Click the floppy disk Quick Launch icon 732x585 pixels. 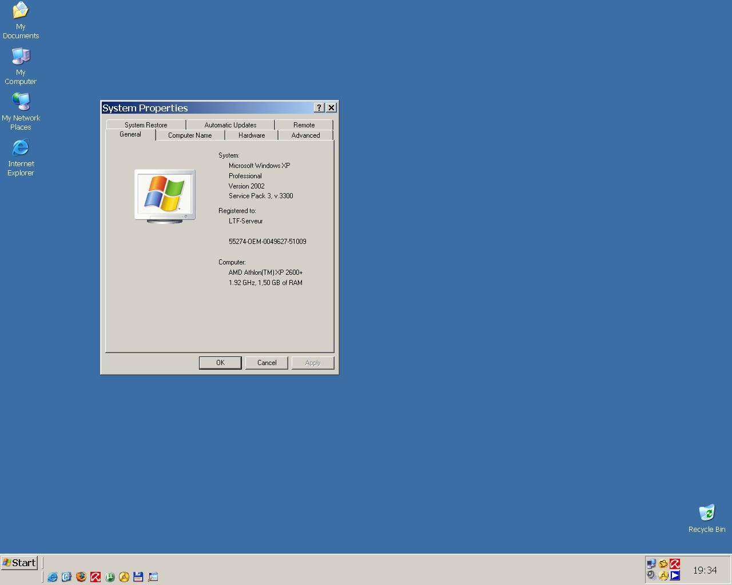138,577
